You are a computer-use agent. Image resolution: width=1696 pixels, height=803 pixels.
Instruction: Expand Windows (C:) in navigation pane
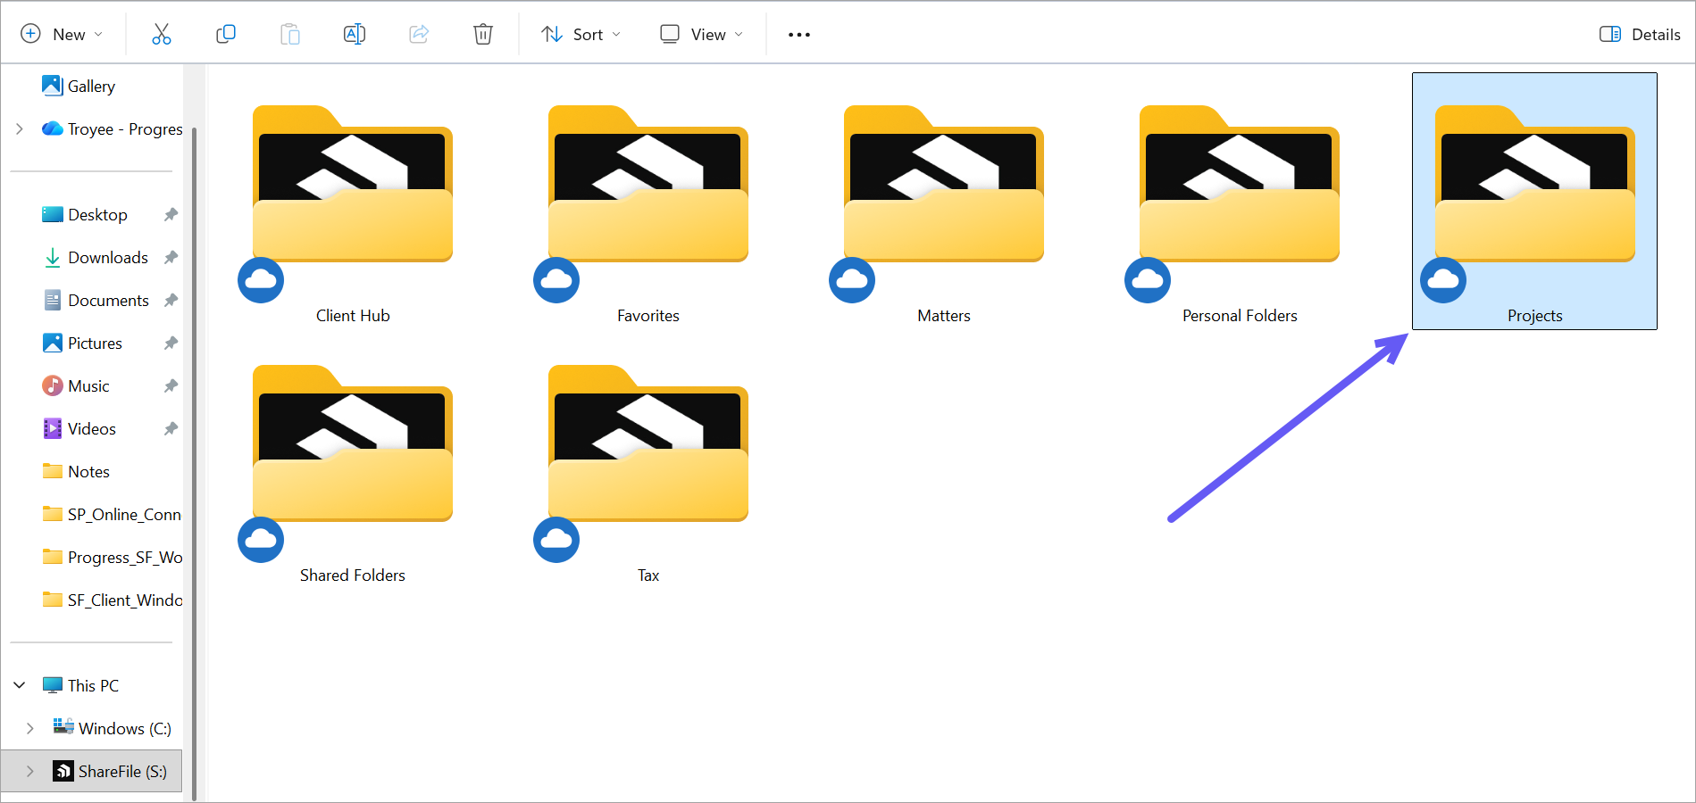29,728
